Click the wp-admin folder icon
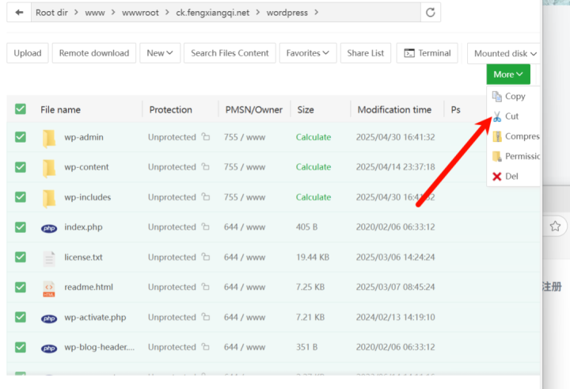570x389 pixels. (49, 139)
